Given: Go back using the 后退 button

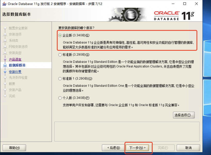Looking at the screenshot, I should (111, 148).
